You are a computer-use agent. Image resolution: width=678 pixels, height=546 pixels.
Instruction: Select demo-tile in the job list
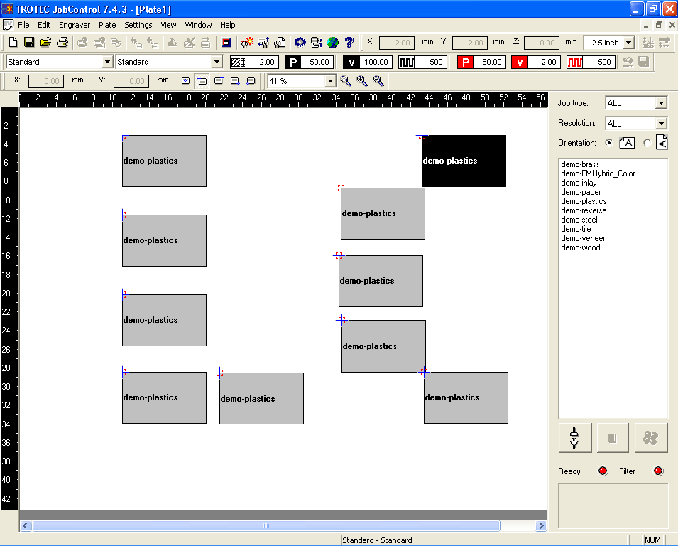pyautogui.click(x=576, y=229)
